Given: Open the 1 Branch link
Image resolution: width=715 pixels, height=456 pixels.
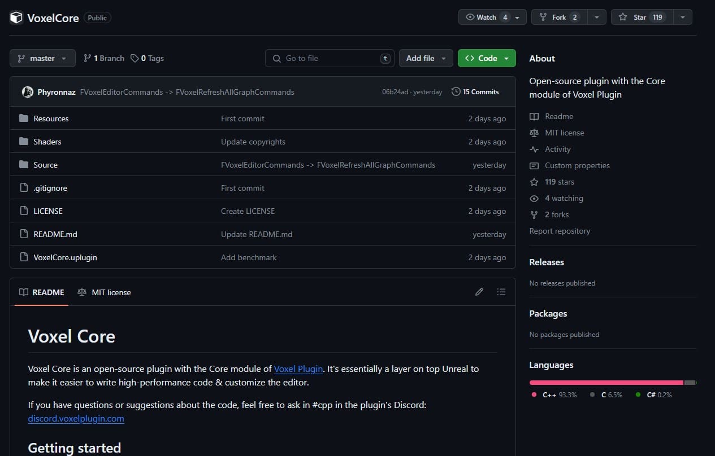Looking at the screenshot, I should click(x=104, y=58).
